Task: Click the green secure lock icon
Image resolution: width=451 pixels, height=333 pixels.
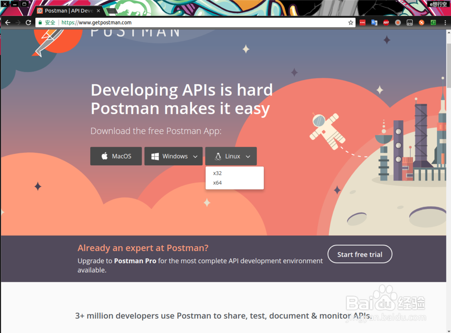Action: 40,23
